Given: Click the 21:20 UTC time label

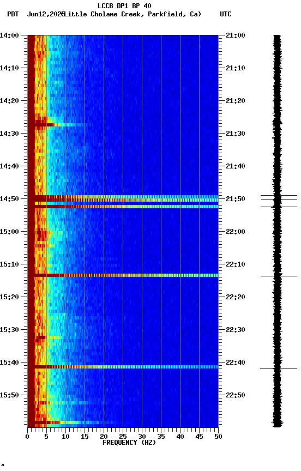Looking at the screenshot, I should pyautogui.click(x=236, y=101).
